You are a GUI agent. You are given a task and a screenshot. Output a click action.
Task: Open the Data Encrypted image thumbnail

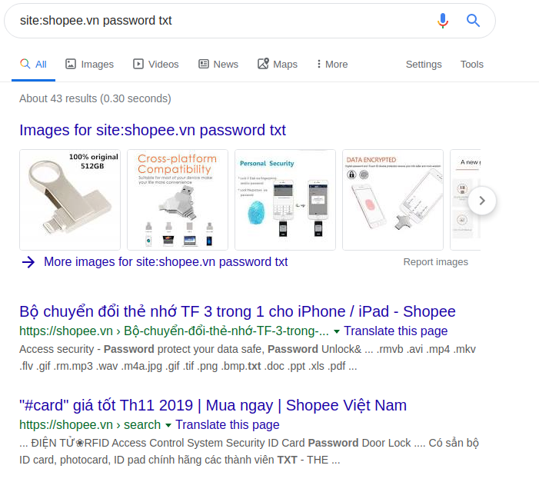(393, 200)
